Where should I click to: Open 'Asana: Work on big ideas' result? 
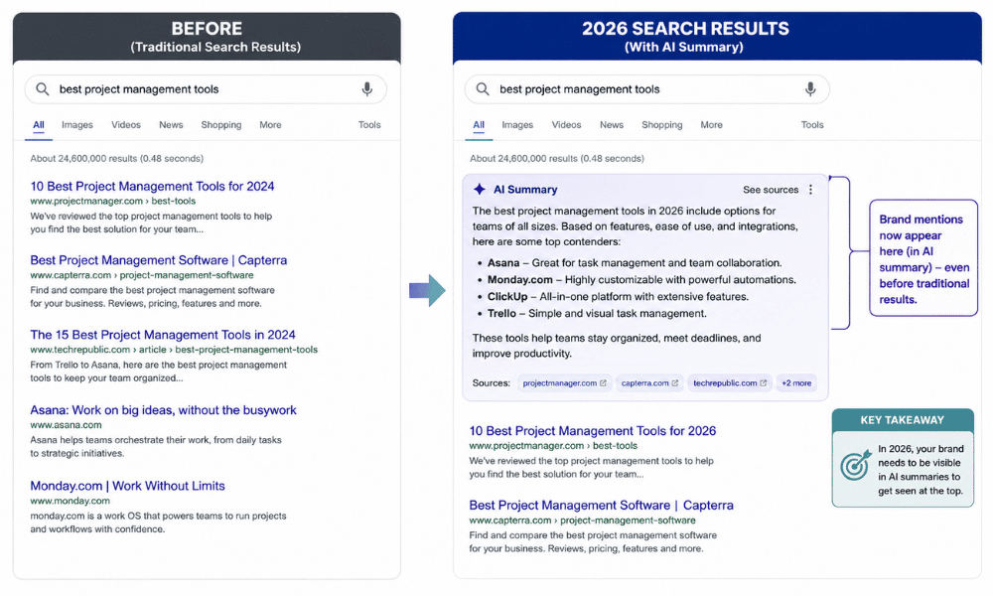pos(164,410)
